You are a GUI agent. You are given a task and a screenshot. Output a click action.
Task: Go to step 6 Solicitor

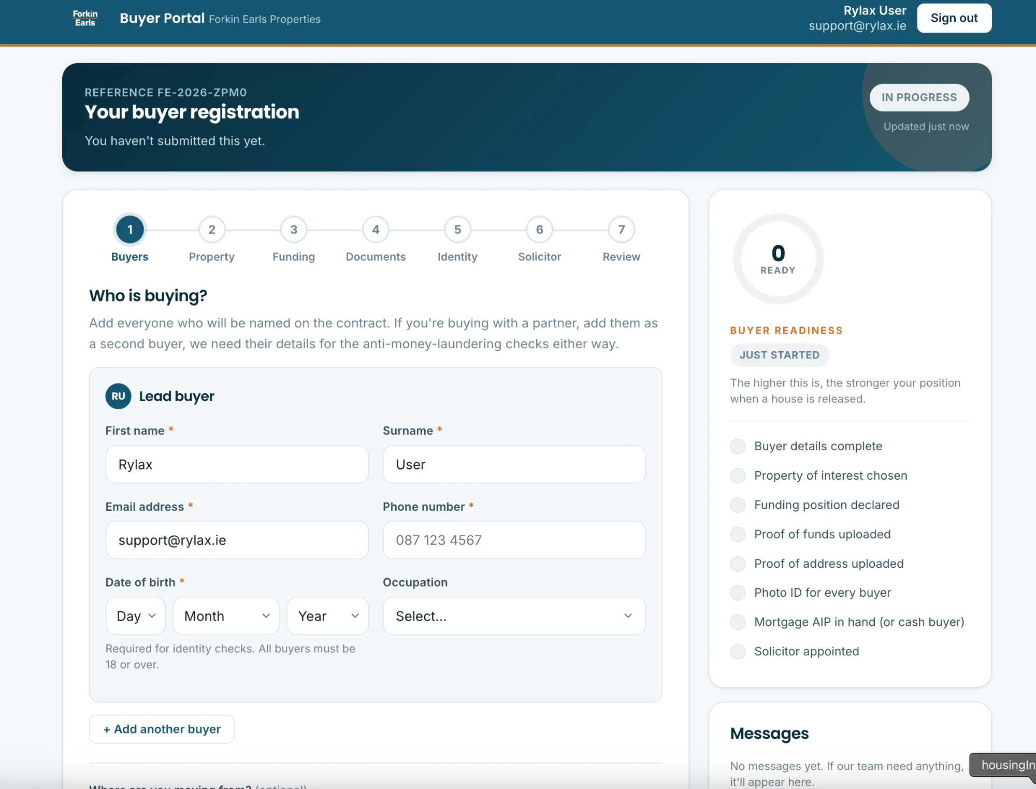tap(539, 230)
